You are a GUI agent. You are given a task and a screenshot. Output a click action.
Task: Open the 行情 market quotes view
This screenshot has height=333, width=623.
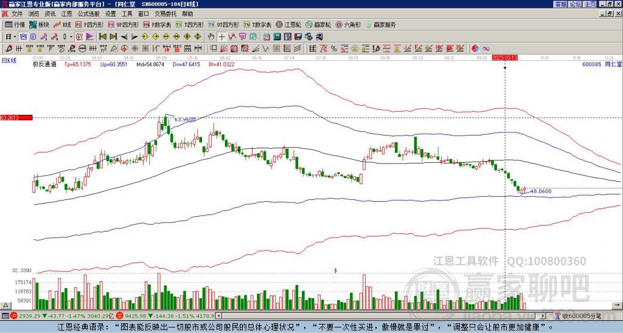click(x=15, y=24)
